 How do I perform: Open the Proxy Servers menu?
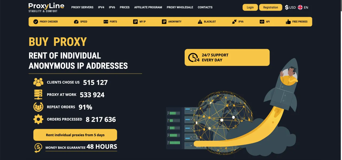82,7
